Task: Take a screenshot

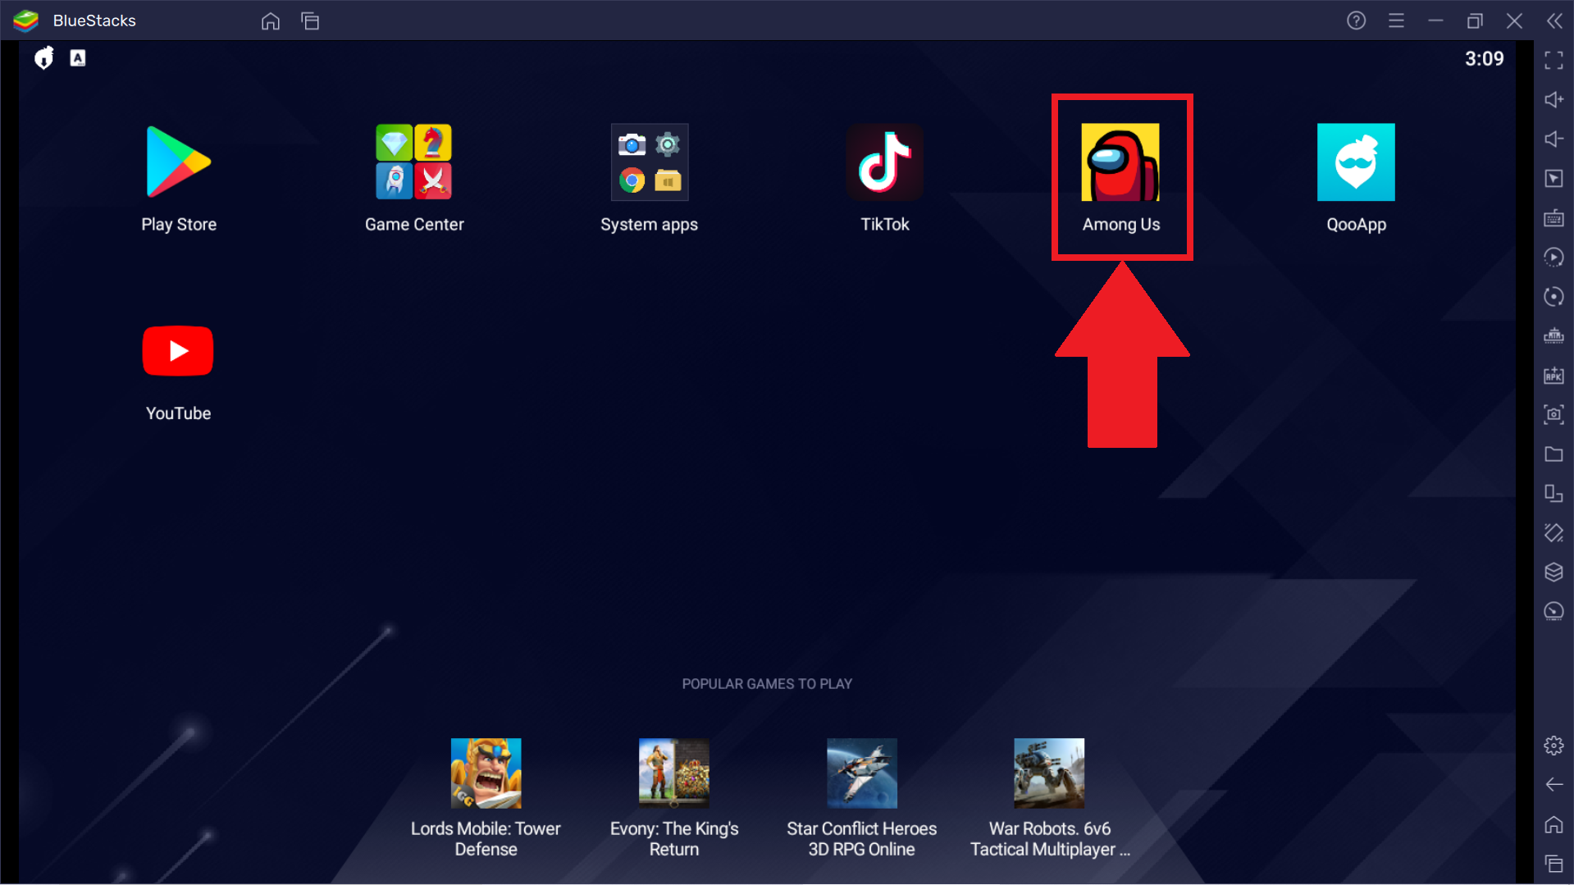Action: tap(1553, 415)
